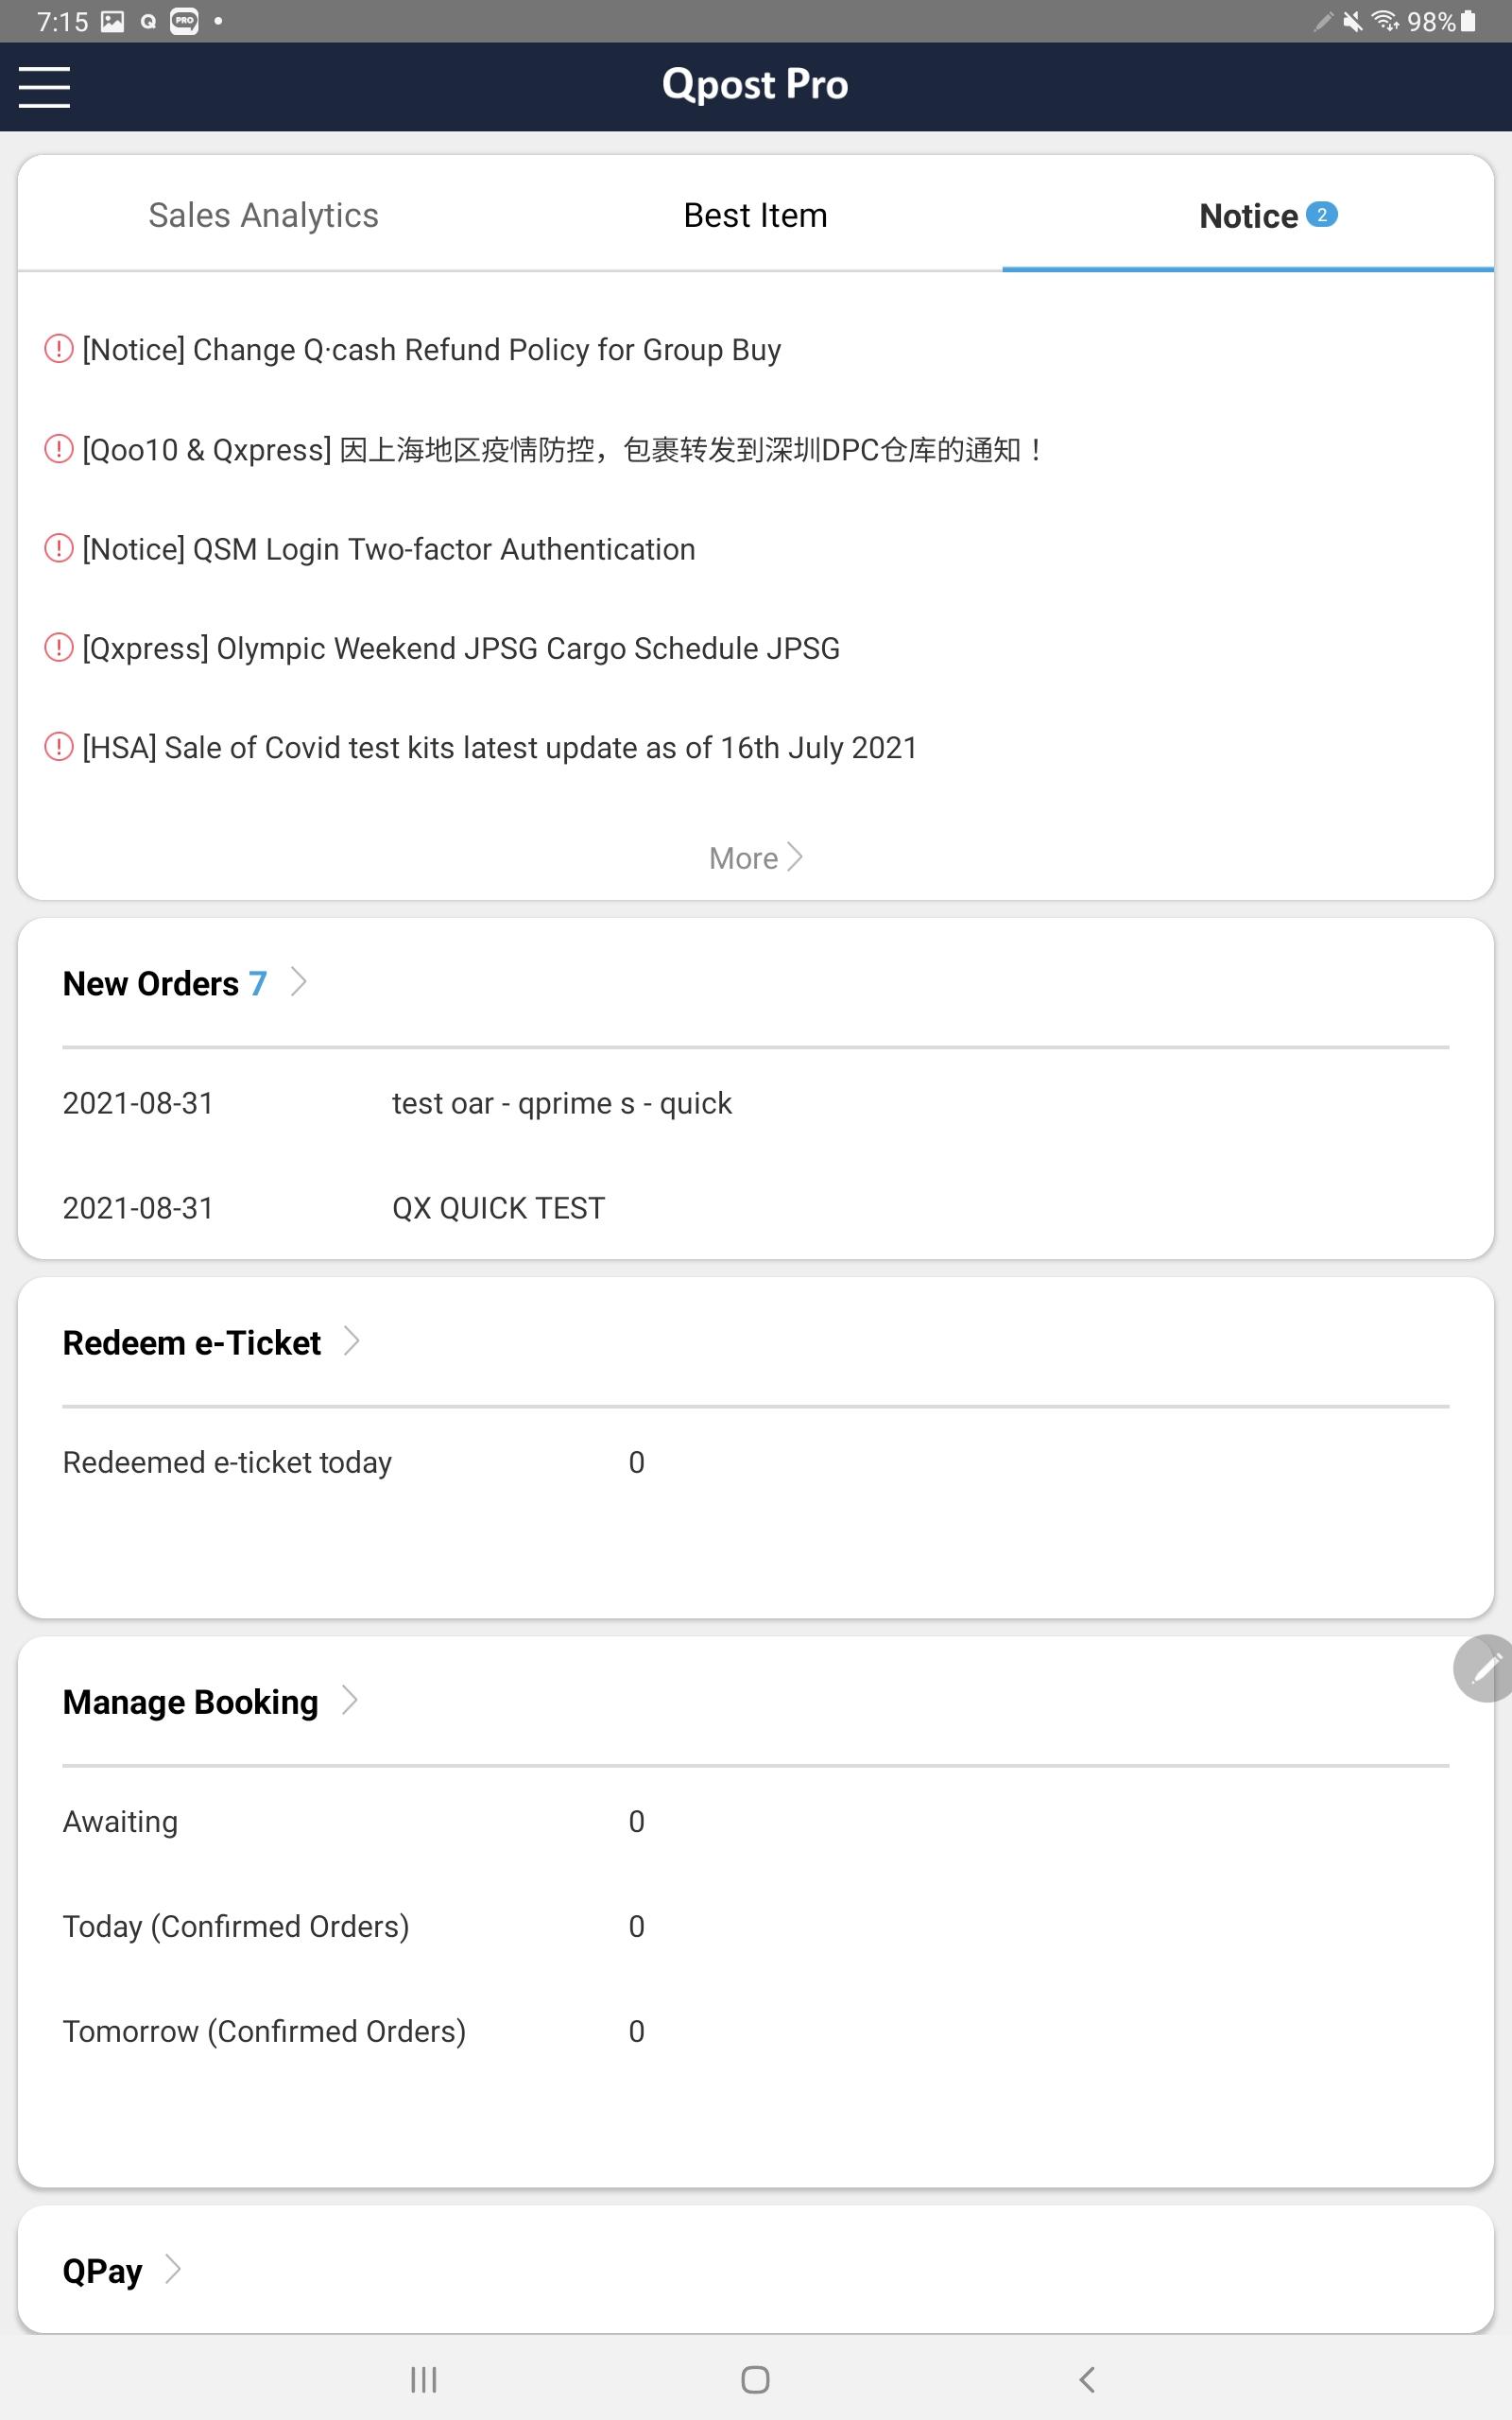The height and width of the screenshot is (2420, 1512).
Task: Tap the Android back navigation button
Action: coord(1088,2379)
